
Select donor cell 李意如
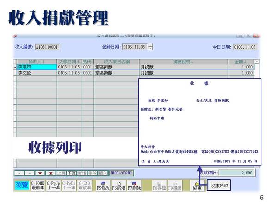click(37, 67)
